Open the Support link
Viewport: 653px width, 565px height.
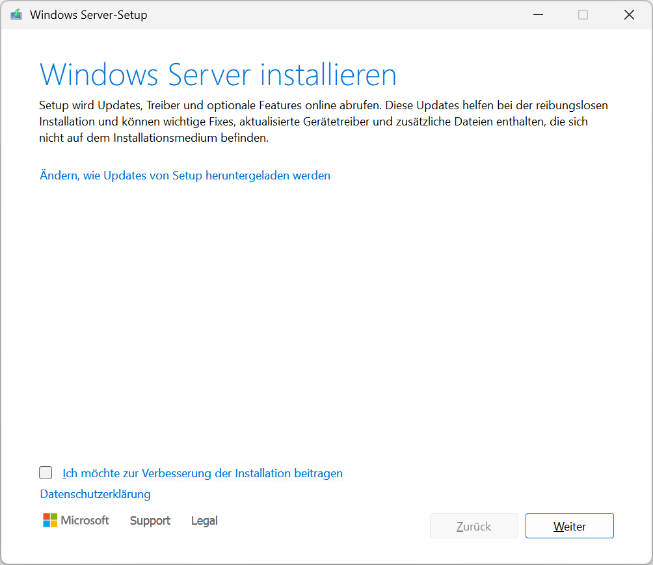coord(150,520)
